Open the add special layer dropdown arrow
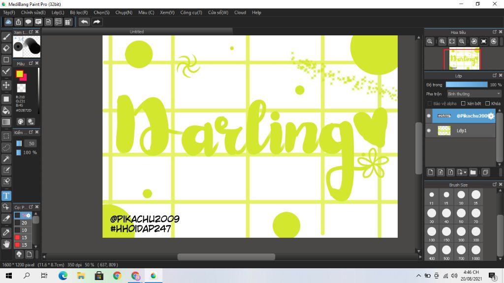 pyautogui.click(x=465, y=172)
